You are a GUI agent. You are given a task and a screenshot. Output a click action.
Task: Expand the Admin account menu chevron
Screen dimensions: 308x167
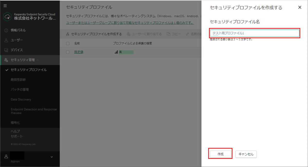(51, 157)
